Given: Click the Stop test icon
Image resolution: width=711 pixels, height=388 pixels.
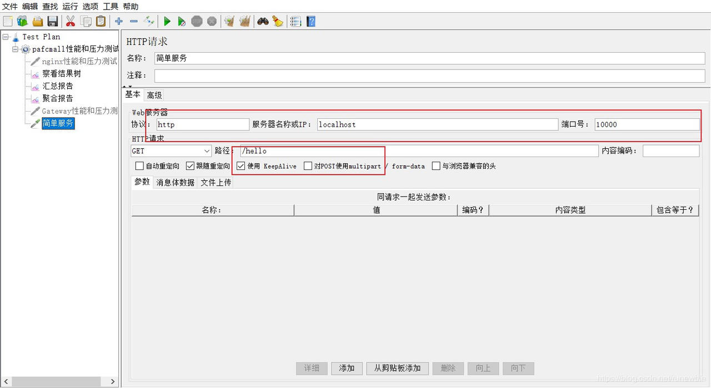Looking at the screenshot, I should tap(197, 21).
